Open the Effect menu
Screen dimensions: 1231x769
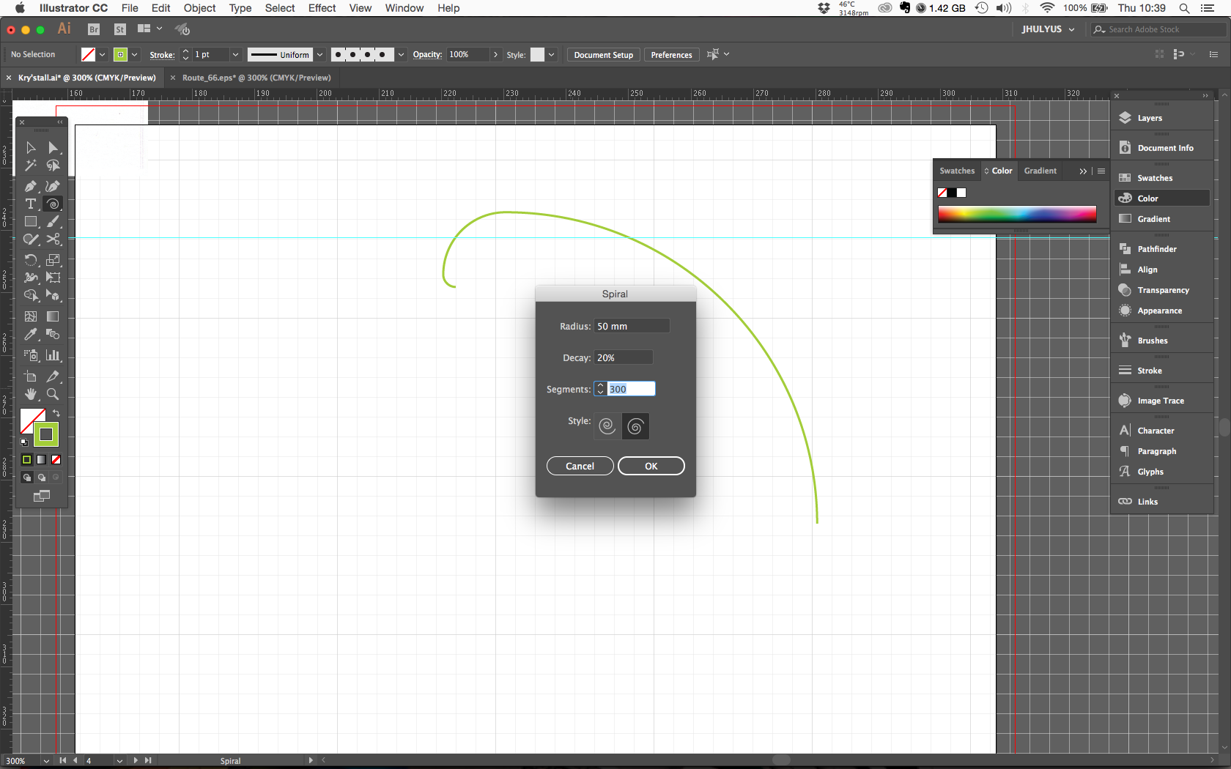click(322, 8)
